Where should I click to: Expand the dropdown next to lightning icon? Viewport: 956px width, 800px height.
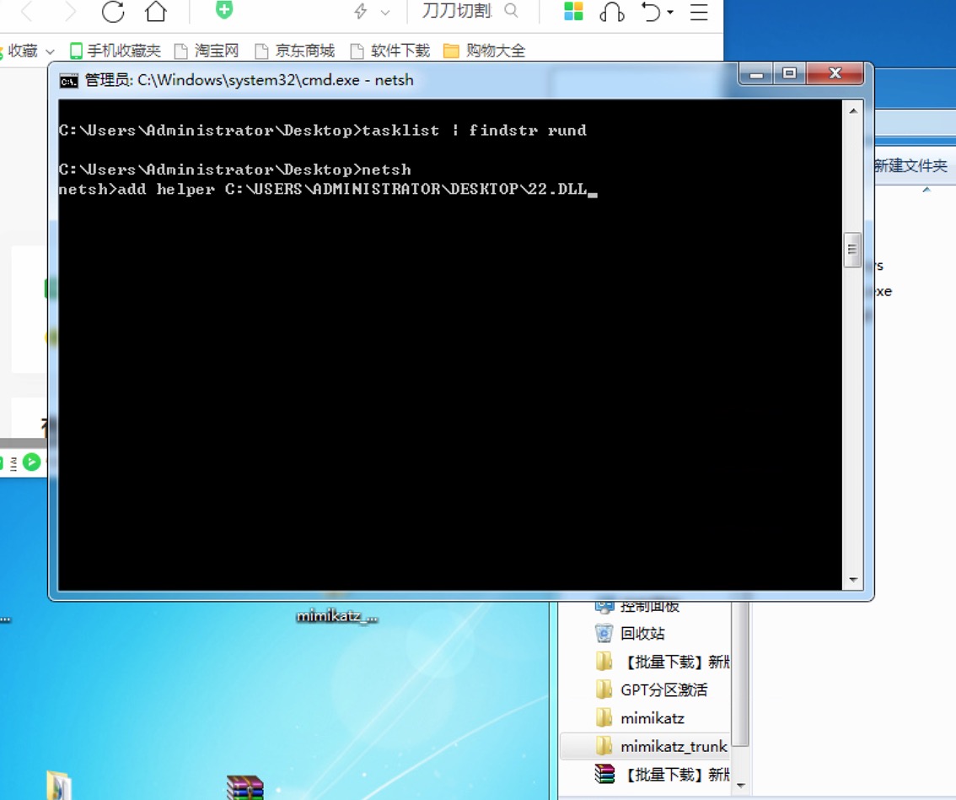coord(384,12)
